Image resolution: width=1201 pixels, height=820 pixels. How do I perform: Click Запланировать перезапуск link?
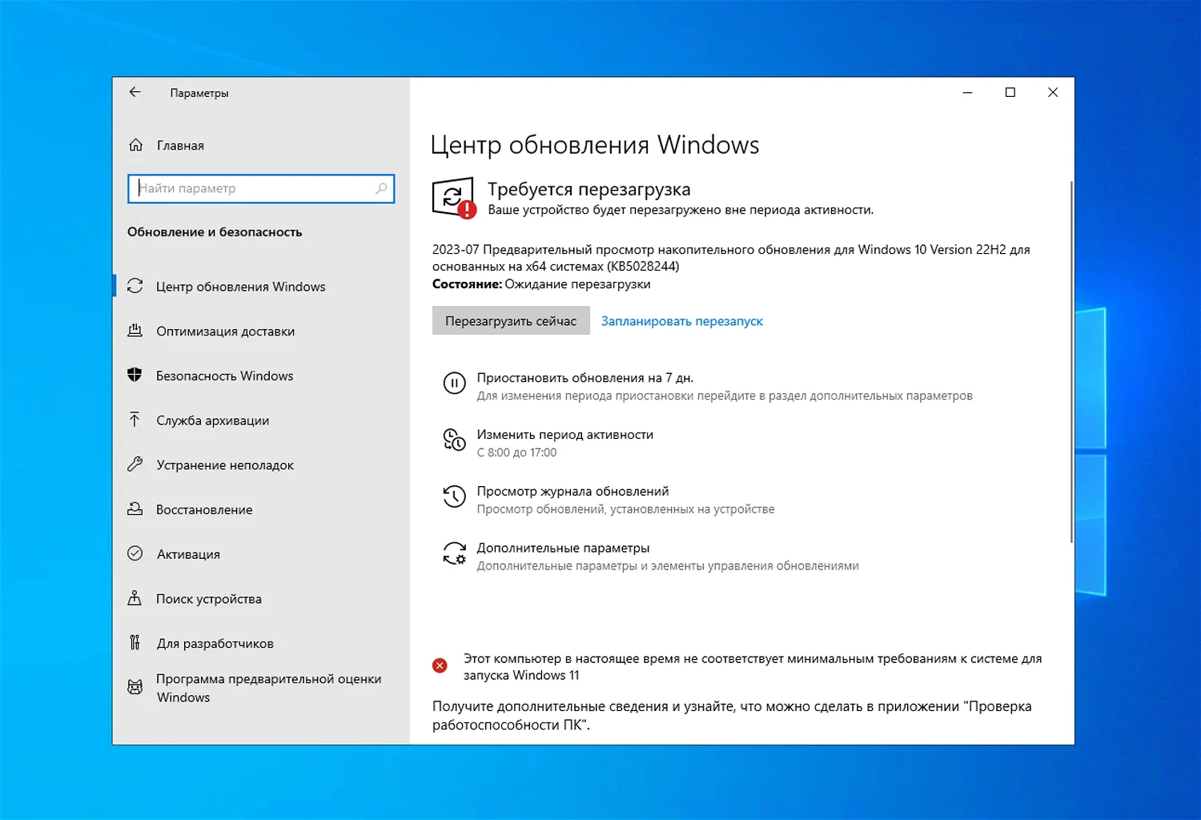tap(681, 321)
